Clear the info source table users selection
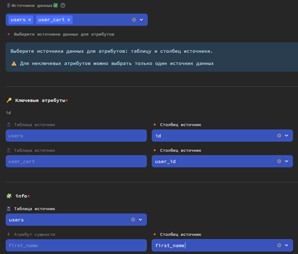 click(x=133, y=219)
